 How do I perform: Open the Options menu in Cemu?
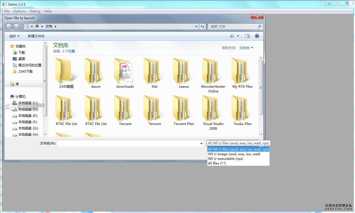19,11
